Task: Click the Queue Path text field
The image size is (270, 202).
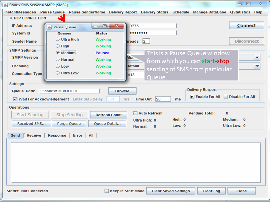Action: click(69, 91)
